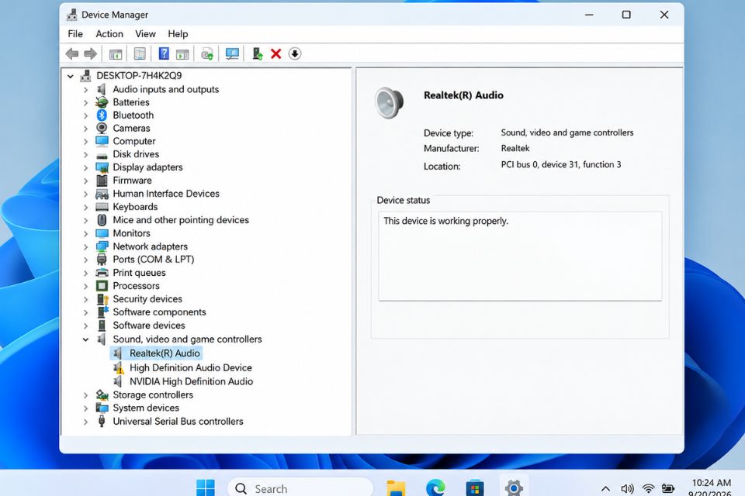Click the Print queues printer icon
Image resolution: width=745 pixels, height=496 pixels.
point(102,273)
